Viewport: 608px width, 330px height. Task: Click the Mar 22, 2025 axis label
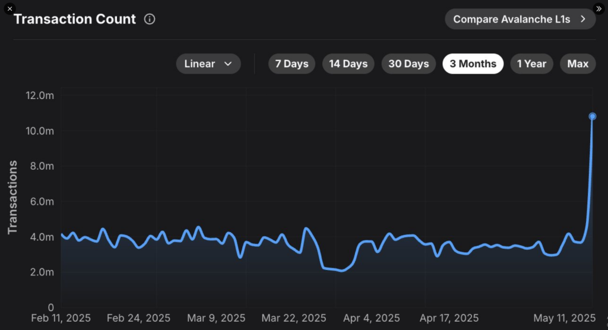tap(293, 318)
